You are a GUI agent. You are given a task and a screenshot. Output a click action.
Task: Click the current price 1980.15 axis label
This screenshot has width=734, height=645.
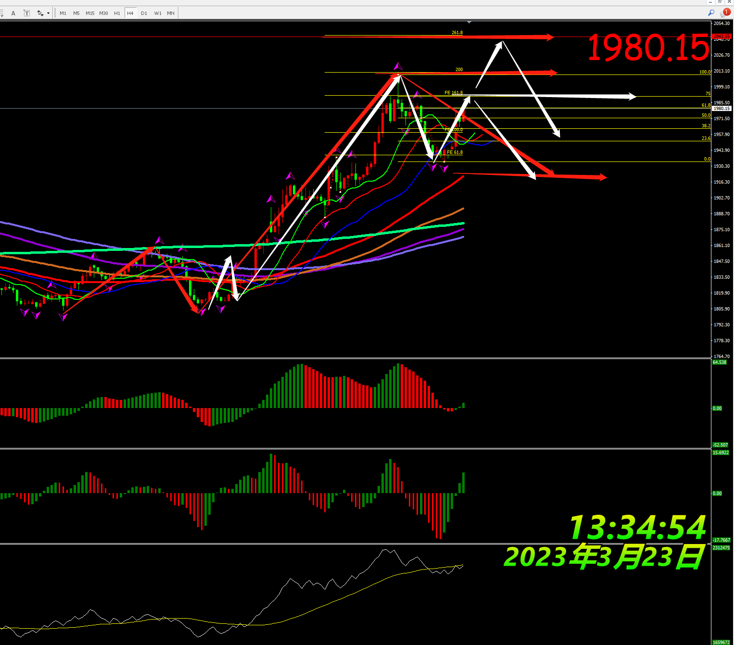[x=721, y=109]
